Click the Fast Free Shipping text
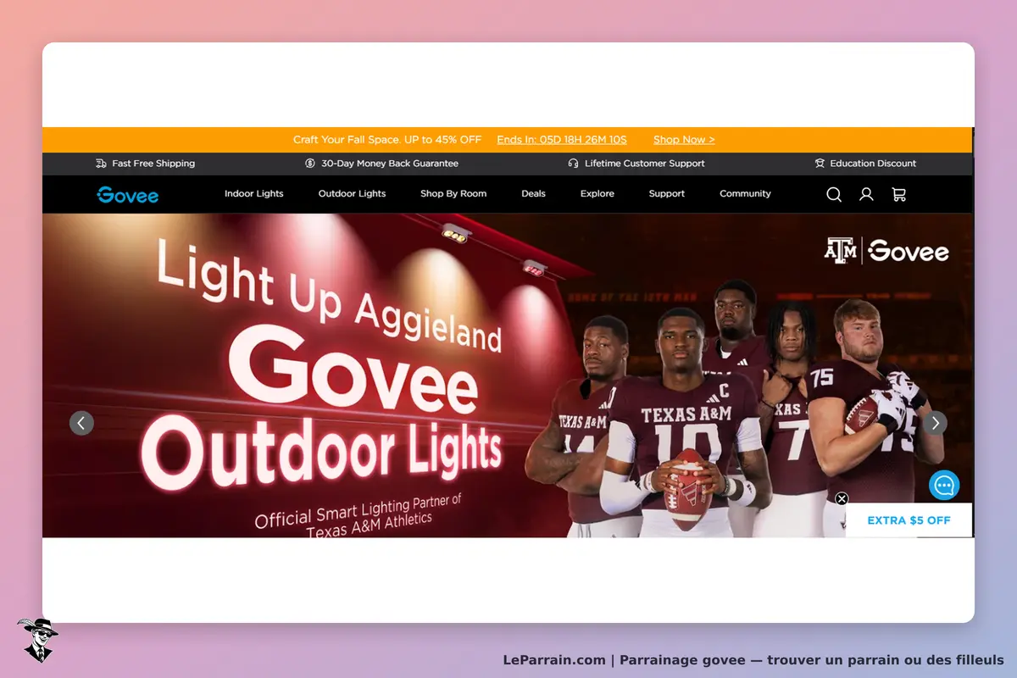 (153, 164)
